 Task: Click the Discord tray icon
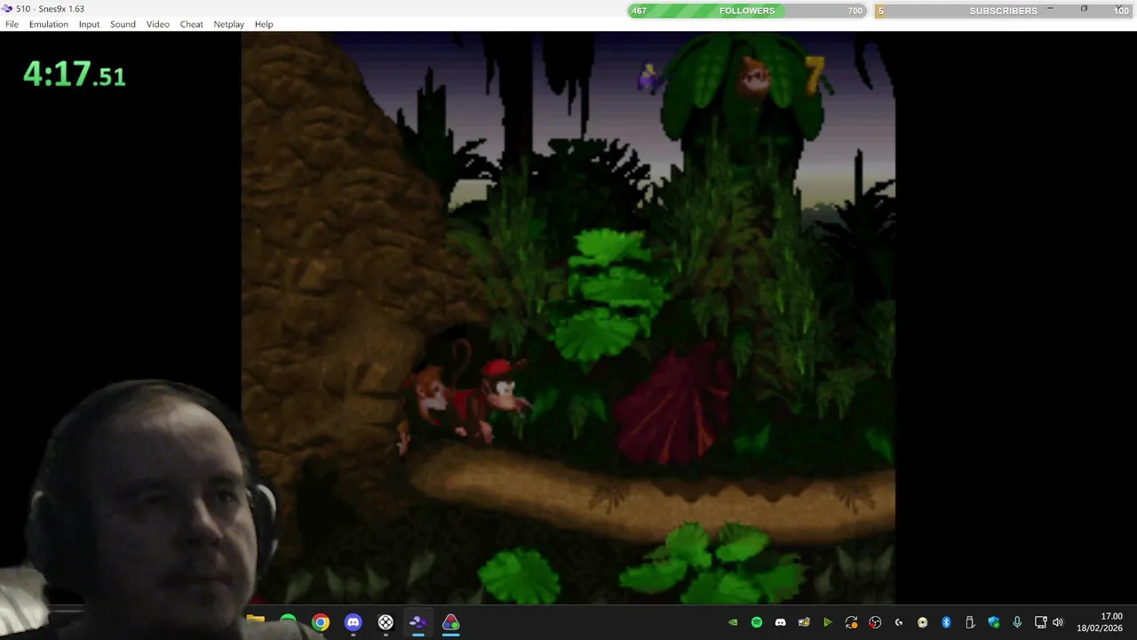tap(780, 622)
